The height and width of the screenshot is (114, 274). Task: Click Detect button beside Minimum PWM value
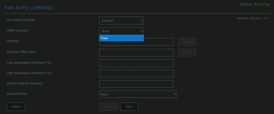[x=187, y=53]
